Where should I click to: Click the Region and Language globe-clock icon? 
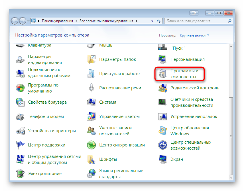tap(91, 174)
